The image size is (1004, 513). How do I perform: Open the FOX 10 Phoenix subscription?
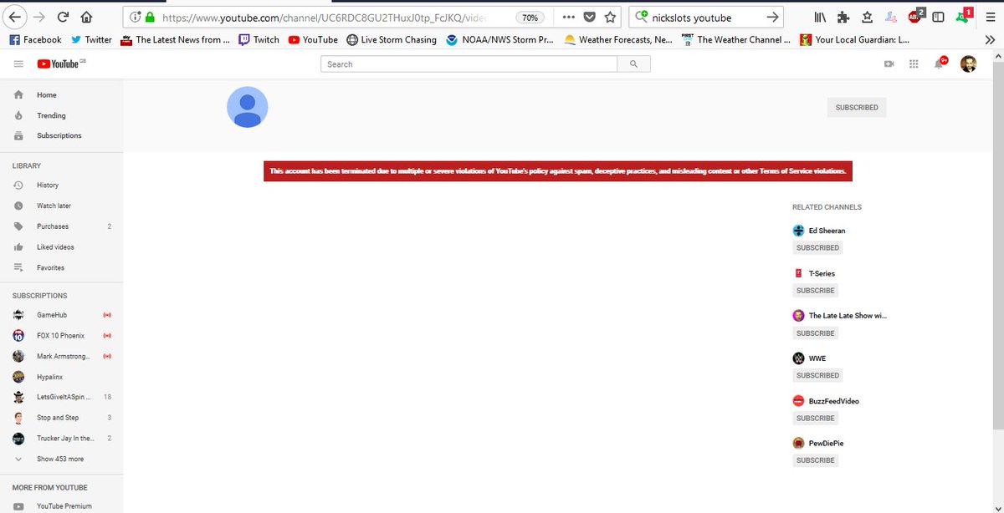(61, 335)
